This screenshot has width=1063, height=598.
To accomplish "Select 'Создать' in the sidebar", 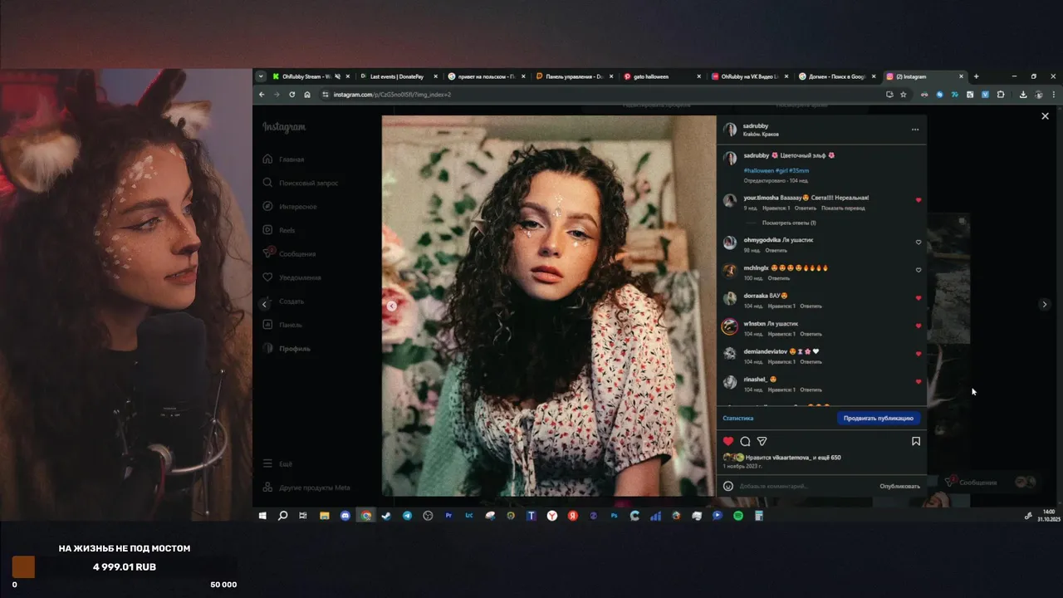I will [x=283, y=301].
